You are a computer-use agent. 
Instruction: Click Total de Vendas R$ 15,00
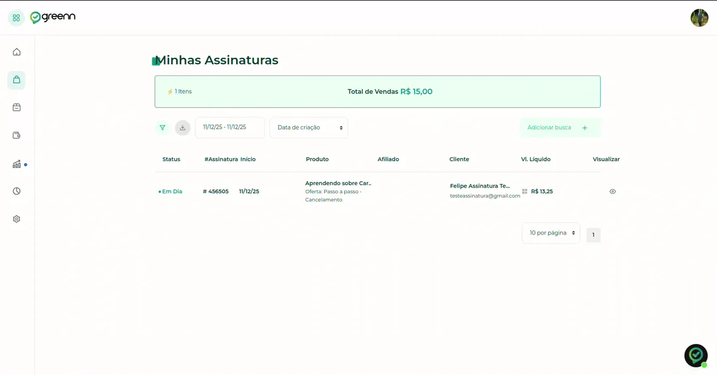[390, 91]
